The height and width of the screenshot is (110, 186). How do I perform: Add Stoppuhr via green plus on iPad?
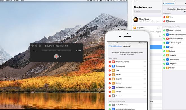click(x=164, y=55)
